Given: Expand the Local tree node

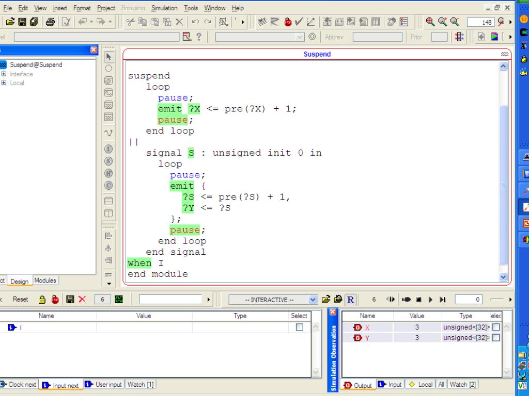Looking at the screenshot, I should pos(4,82).
